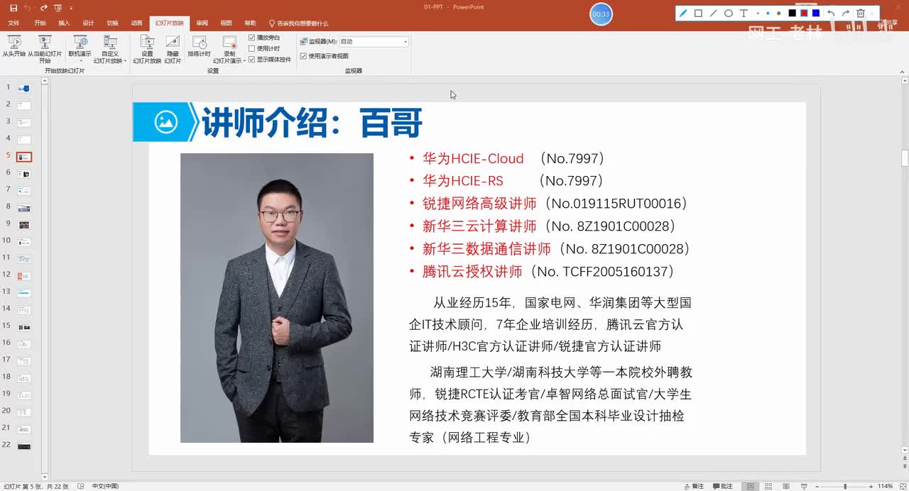The height and width of the screenshot is (491, 909).
Task: Choose the largest pen thickness dot
Action: coord(778,13)
